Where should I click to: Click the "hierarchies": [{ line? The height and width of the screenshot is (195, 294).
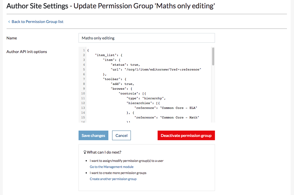143,103
